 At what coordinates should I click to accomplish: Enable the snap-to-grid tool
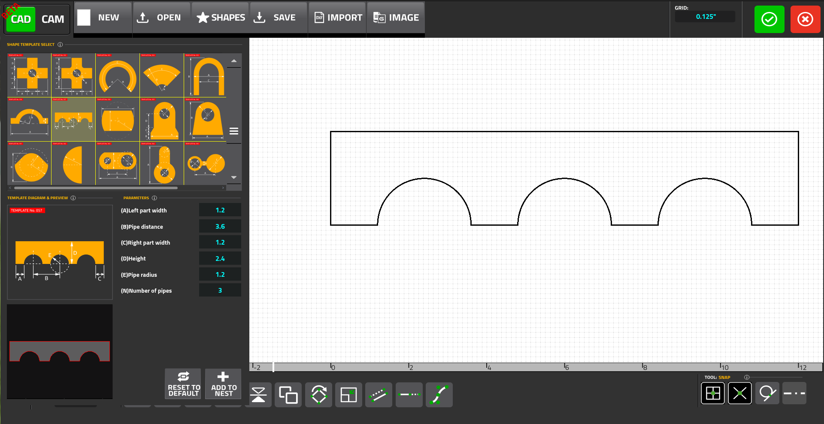pyautogui.click(x=713, y=393)
